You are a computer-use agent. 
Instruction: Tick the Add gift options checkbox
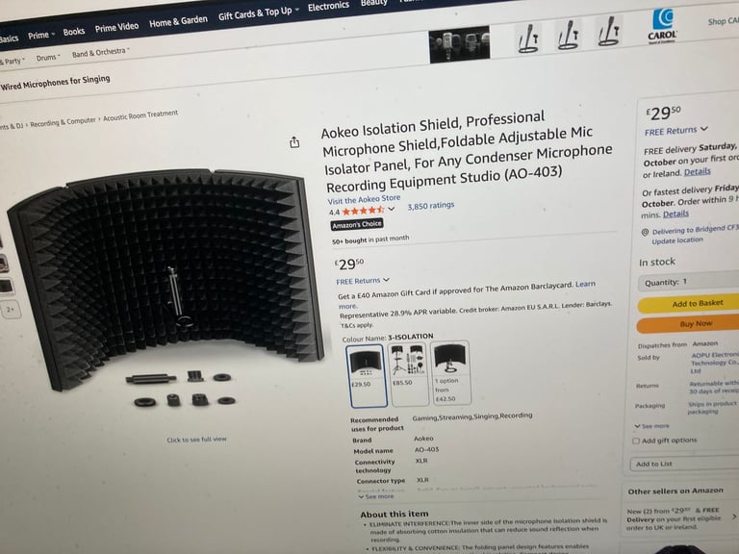636,441
